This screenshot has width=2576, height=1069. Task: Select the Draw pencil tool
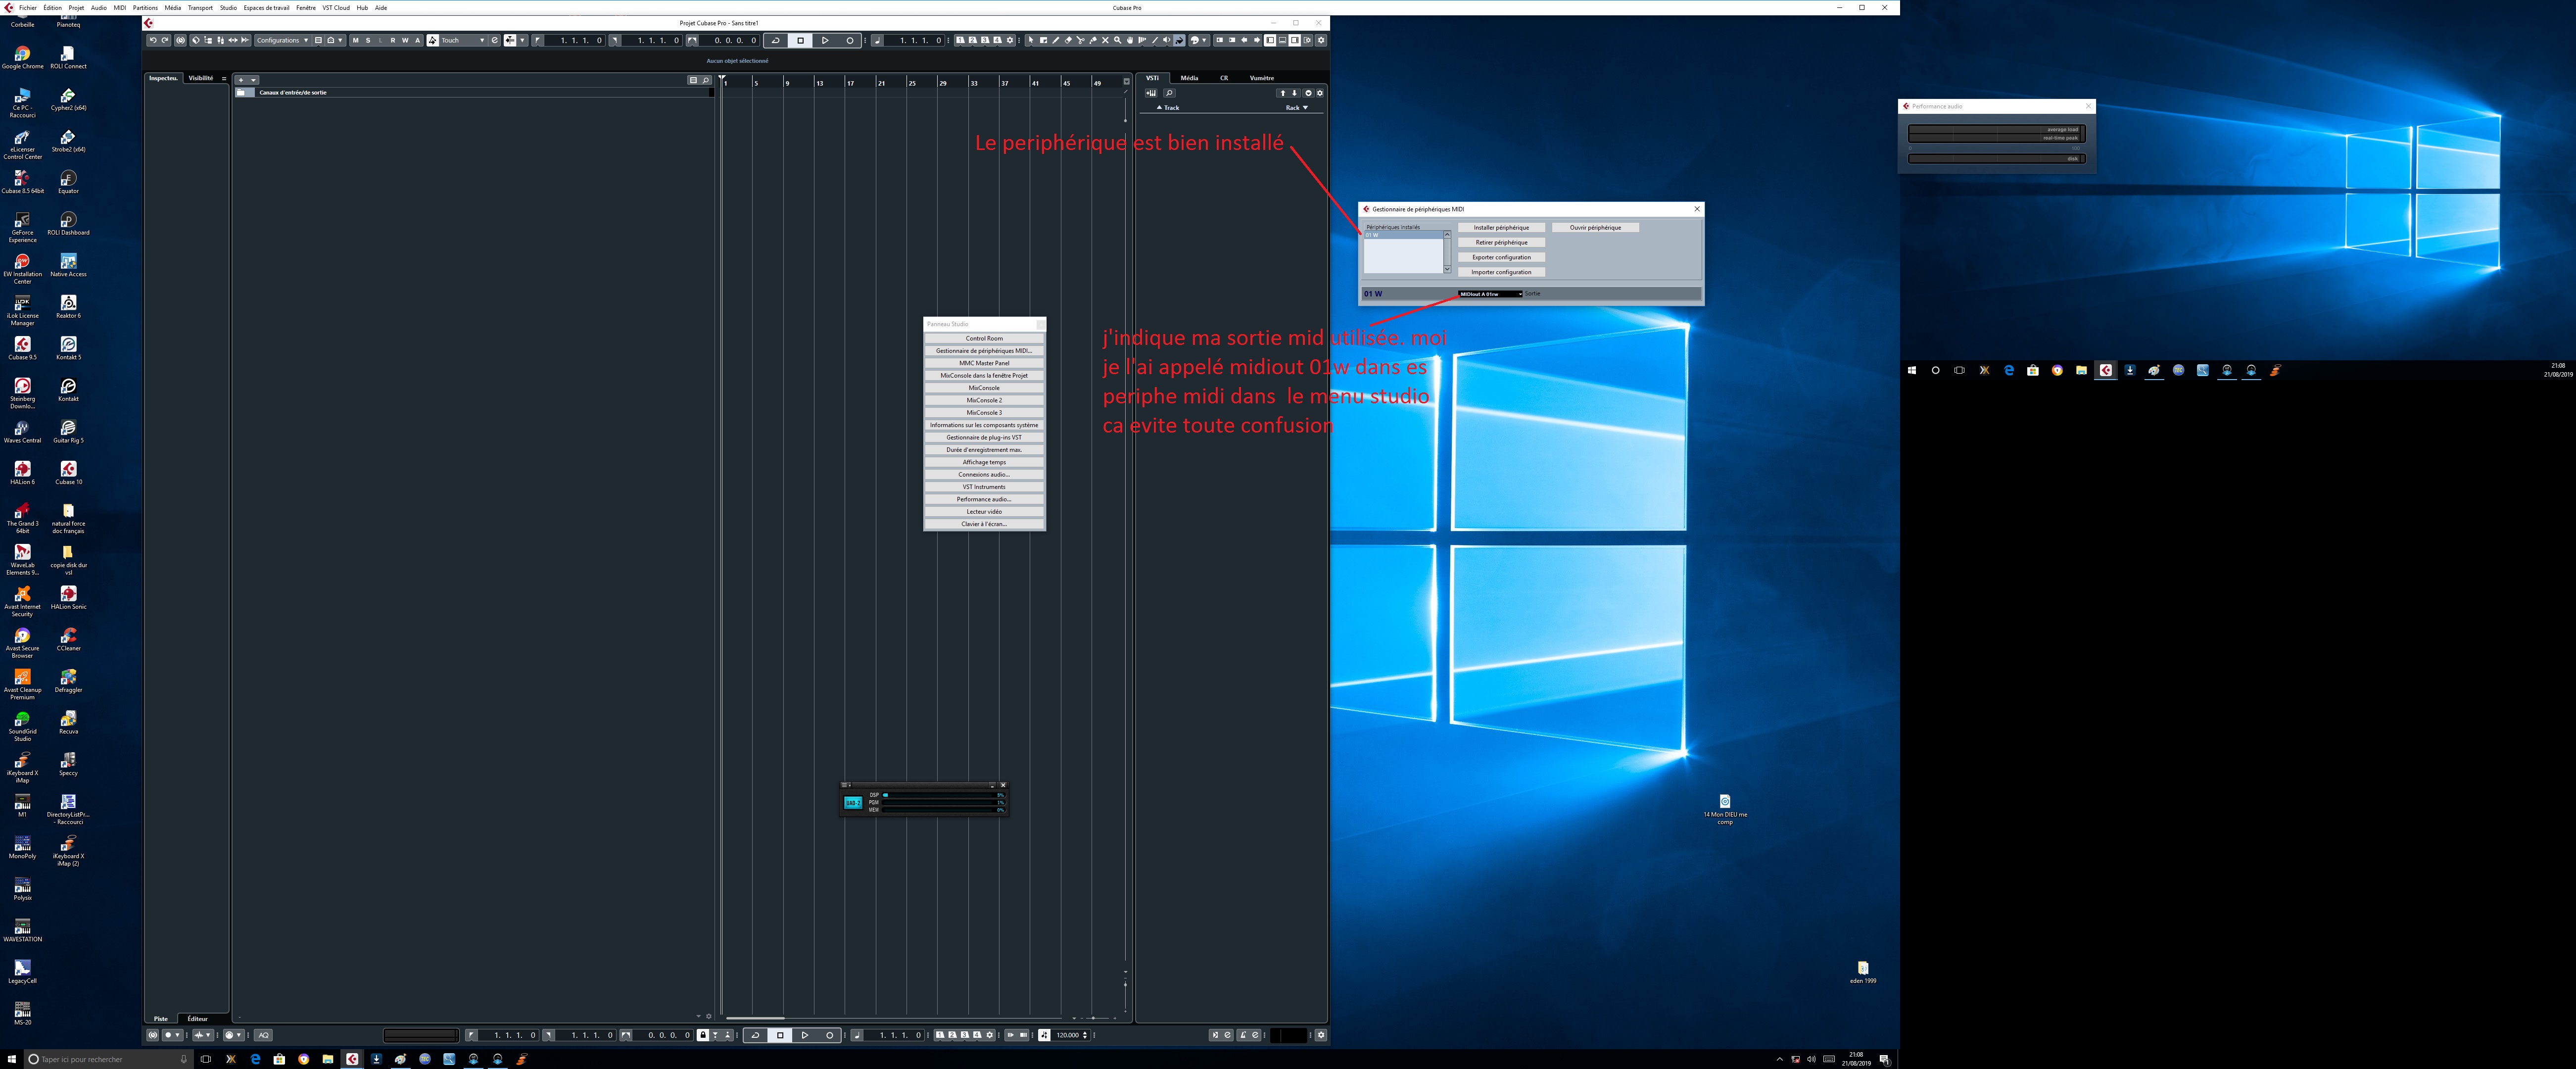pos(1056,40)
